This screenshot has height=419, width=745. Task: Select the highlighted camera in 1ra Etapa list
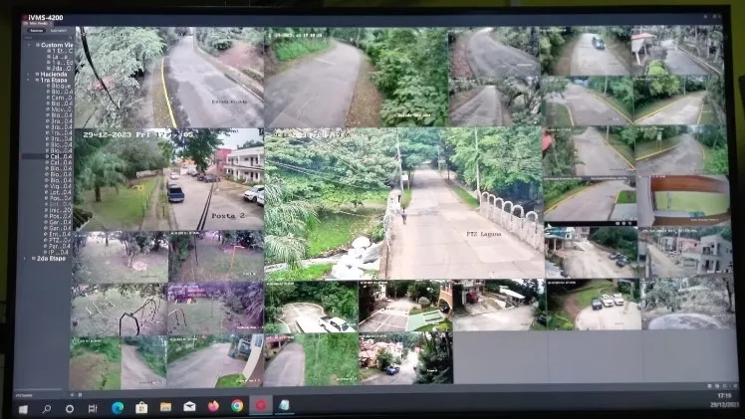(60, 156)
